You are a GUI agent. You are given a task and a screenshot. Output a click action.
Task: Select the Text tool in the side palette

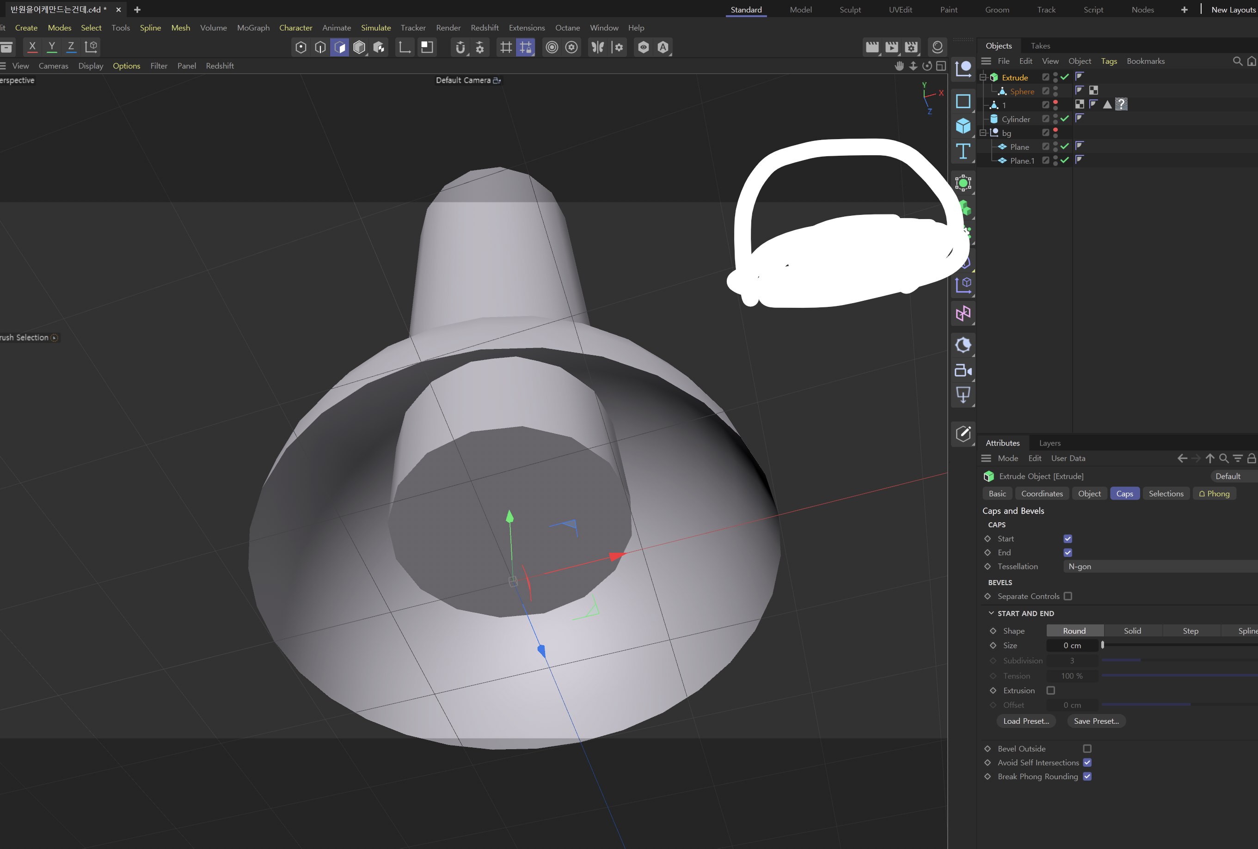[x=963, y=152]
